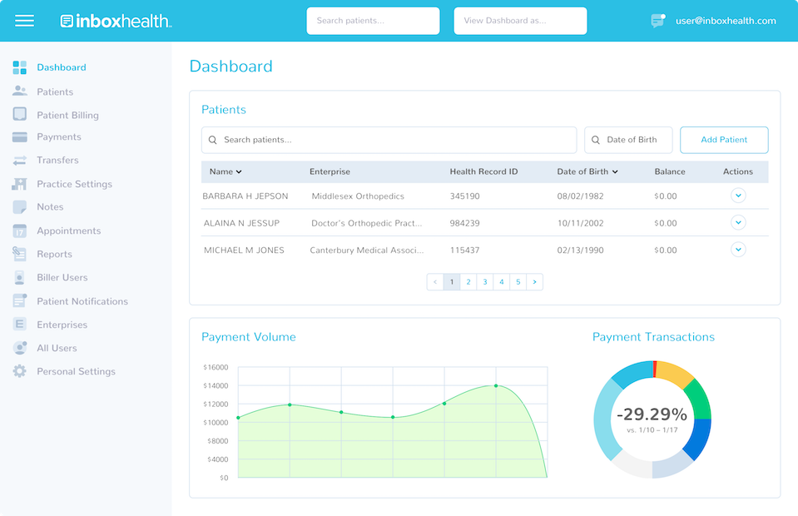Click the yellow donut chart segment
Image resolution: width=798 pixels, height=516 pixels.
pos(675,374)
